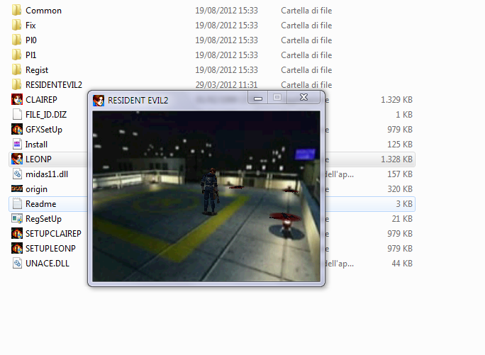Viewport: 485px width, 355px height.
Task: Select the Fix folder name
Action: 30,26
